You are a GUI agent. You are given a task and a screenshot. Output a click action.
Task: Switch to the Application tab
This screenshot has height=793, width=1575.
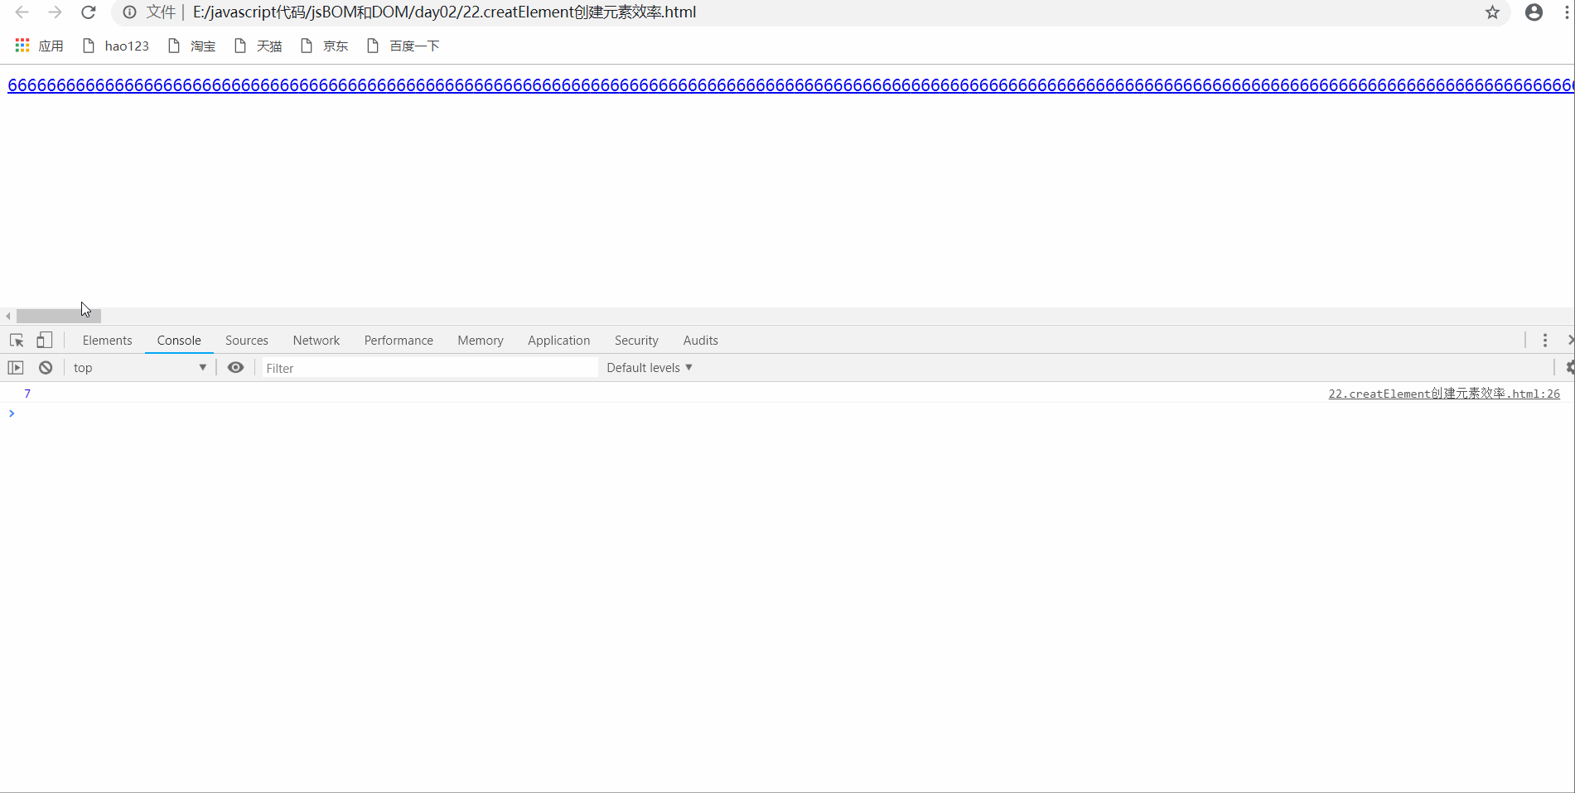tap(559, 341)
